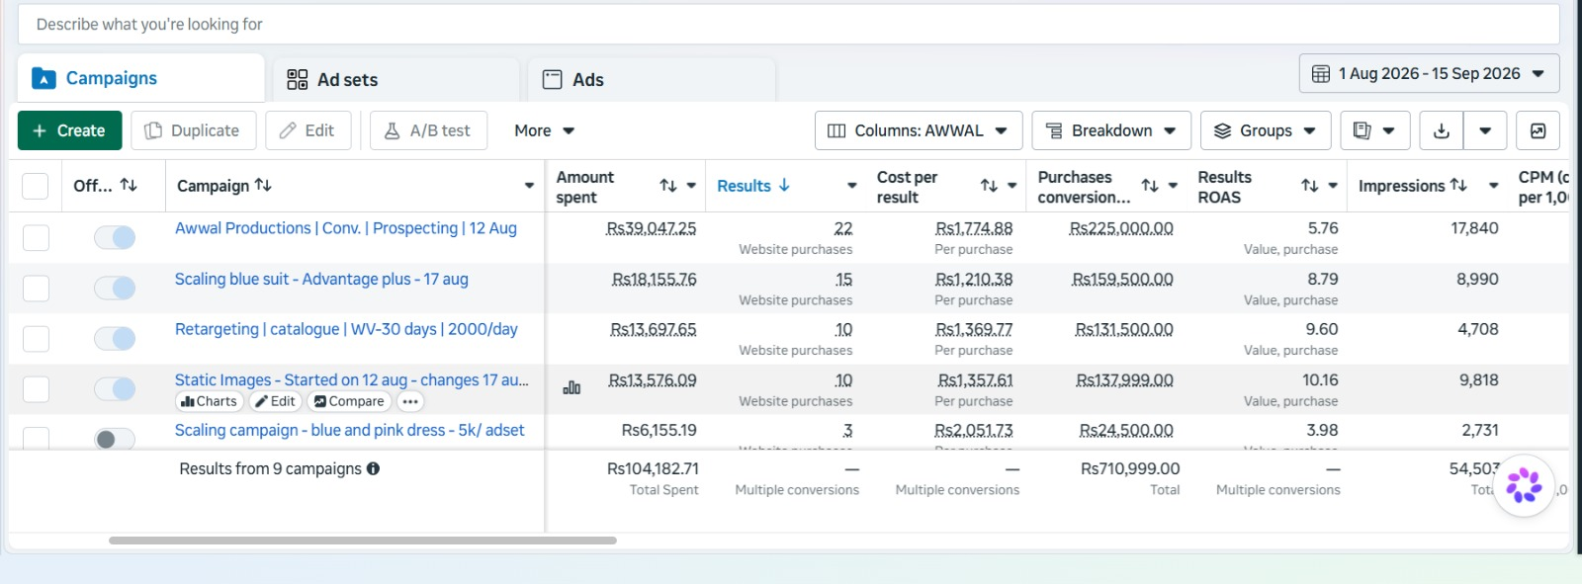Open the Awwal Productions Conv. Prospecting campaign link

(346, 228)
